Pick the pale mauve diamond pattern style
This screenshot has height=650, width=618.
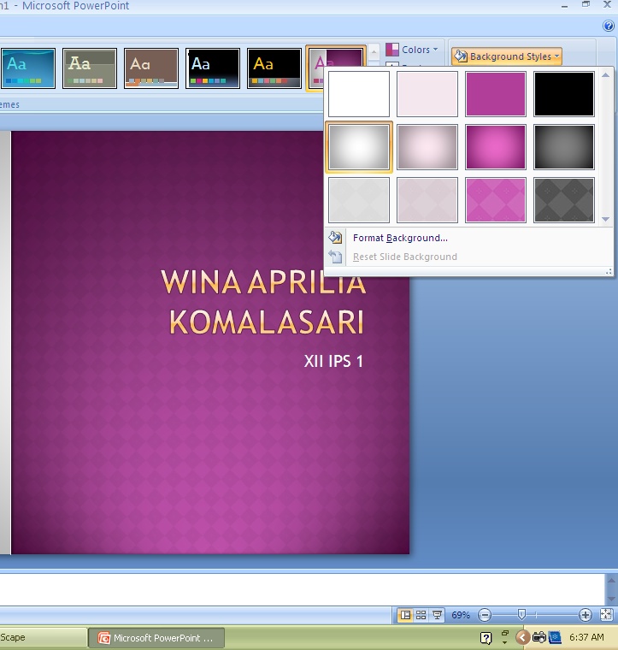click(x=427, y=200)
